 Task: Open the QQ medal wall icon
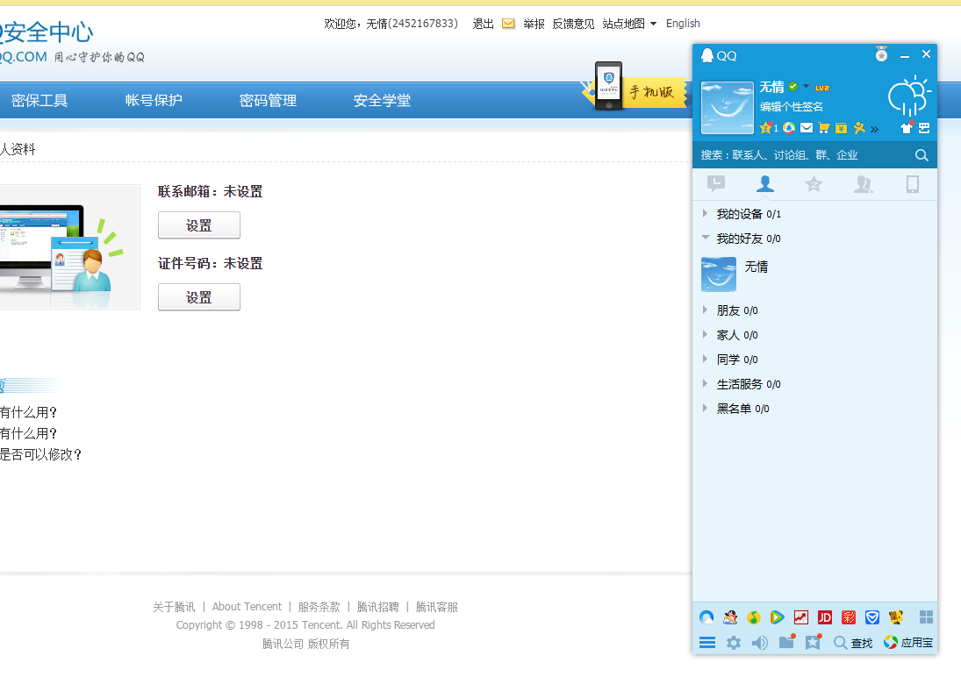[x=881, y=54]
